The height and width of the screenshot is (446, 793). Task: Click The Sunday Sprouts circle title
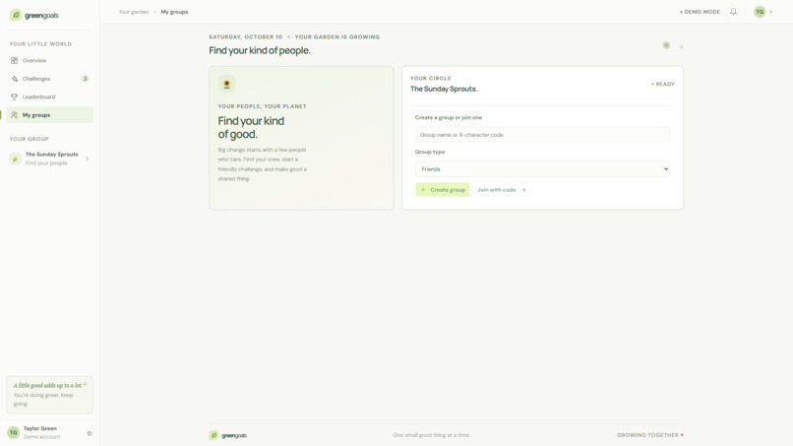[x=444, y=89]
